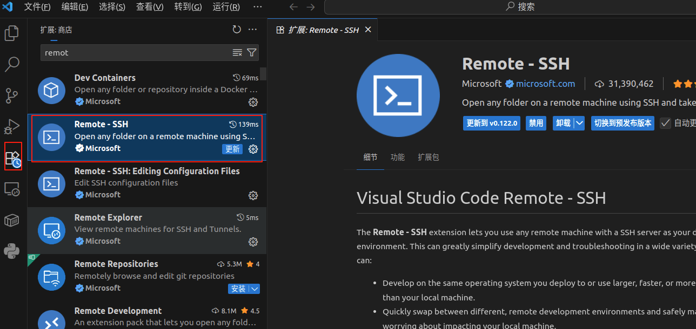The image size is (696, 329).
Task: Refresh the extensions list
Action: coord(237,30)
